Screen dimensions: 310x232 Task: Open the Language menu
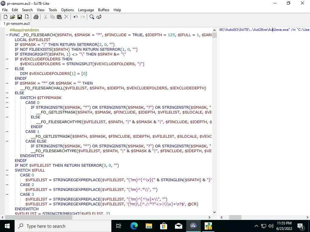coord(86,10)
